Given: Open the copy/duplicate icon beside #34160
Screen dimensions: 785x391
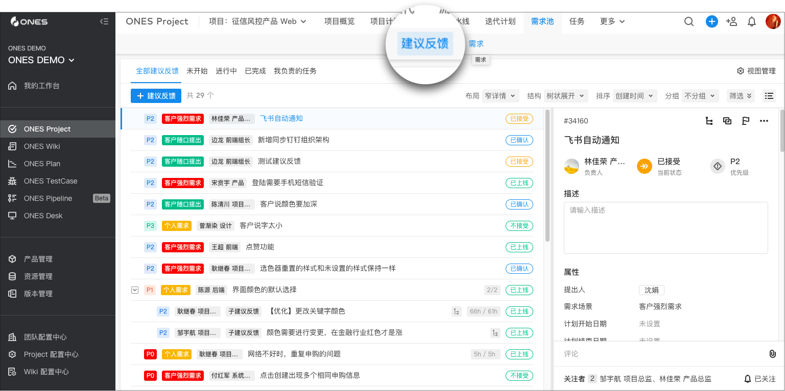Looking at the screenshot, I should tap(727, 121).
